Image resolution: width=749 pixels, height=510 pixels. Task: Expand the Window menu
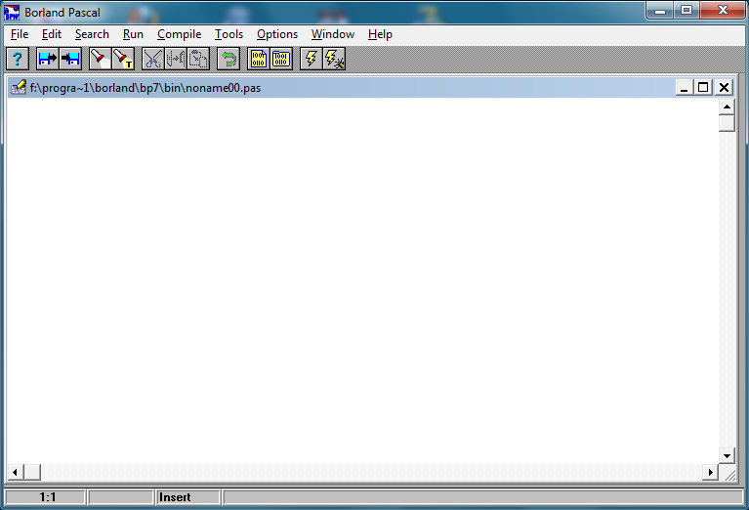tap(333, 34)
